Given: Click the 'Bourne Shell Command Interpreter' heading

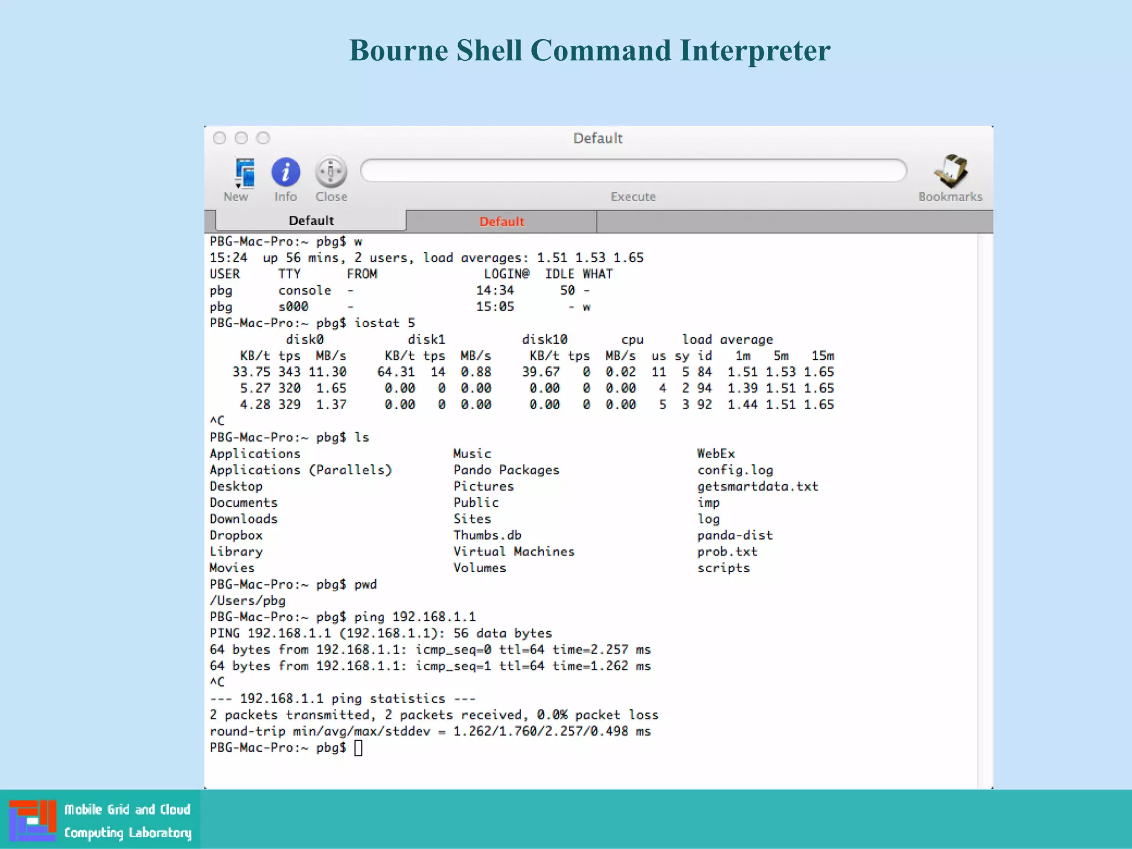Looking at the screenshot, I should tap(590, 50).
